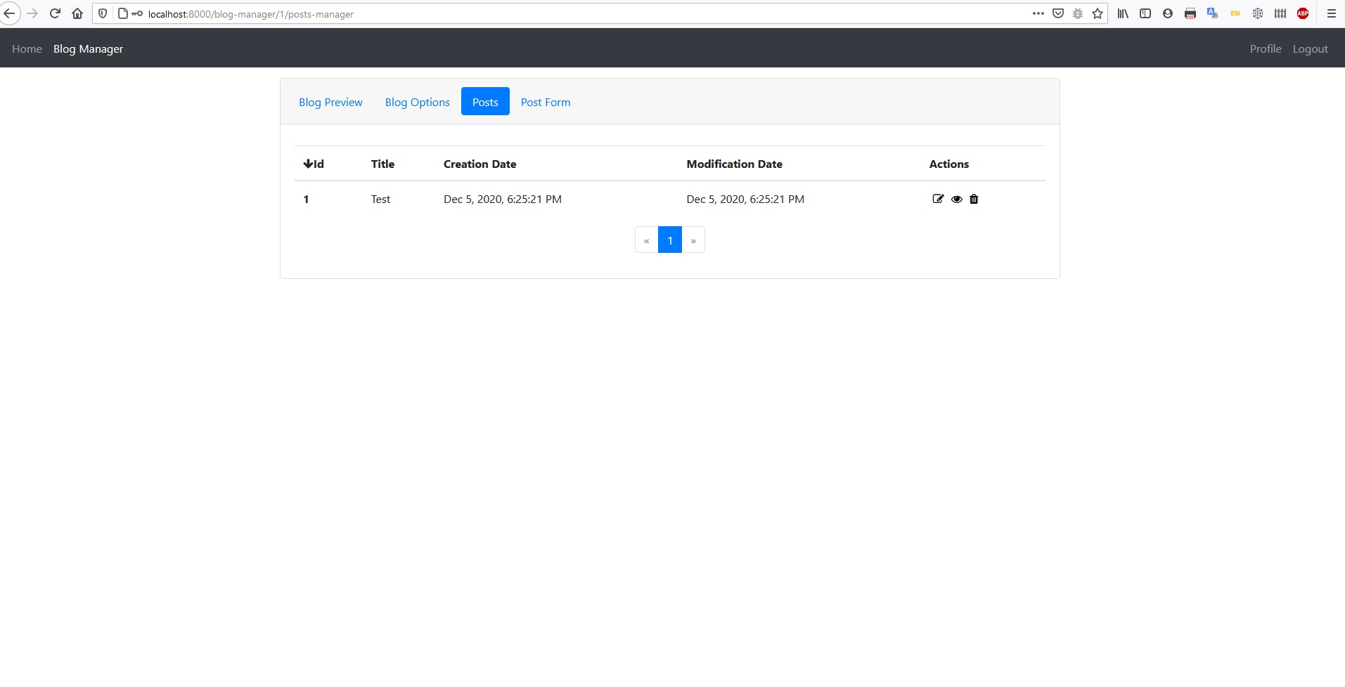Go to next page with » button
1345x687 pixels.
click(693, 240)
